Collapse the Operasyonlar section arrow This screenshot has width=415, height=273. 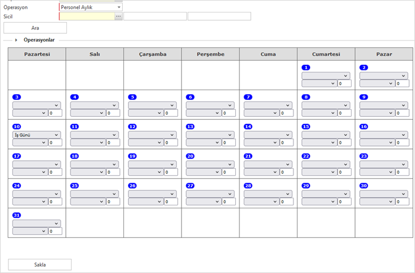pos(16,40)
